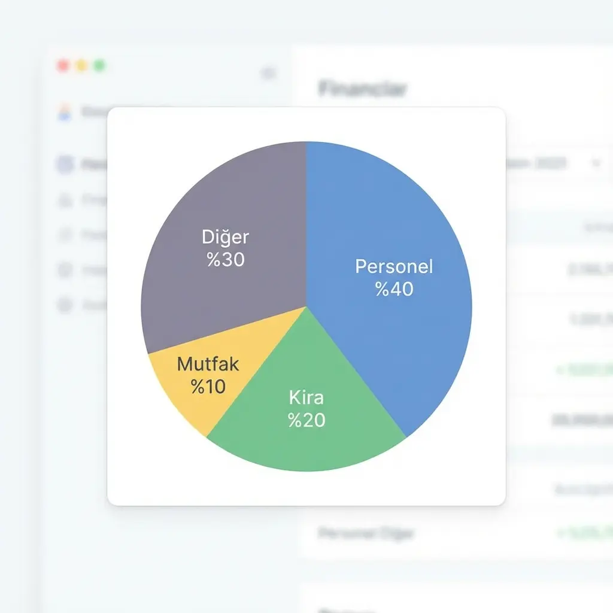
Task: Open the third sidebar navigation icon
Action: 65,235
